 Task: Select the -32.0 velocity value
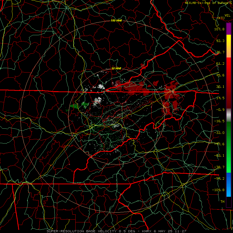[x=219, y=133]
